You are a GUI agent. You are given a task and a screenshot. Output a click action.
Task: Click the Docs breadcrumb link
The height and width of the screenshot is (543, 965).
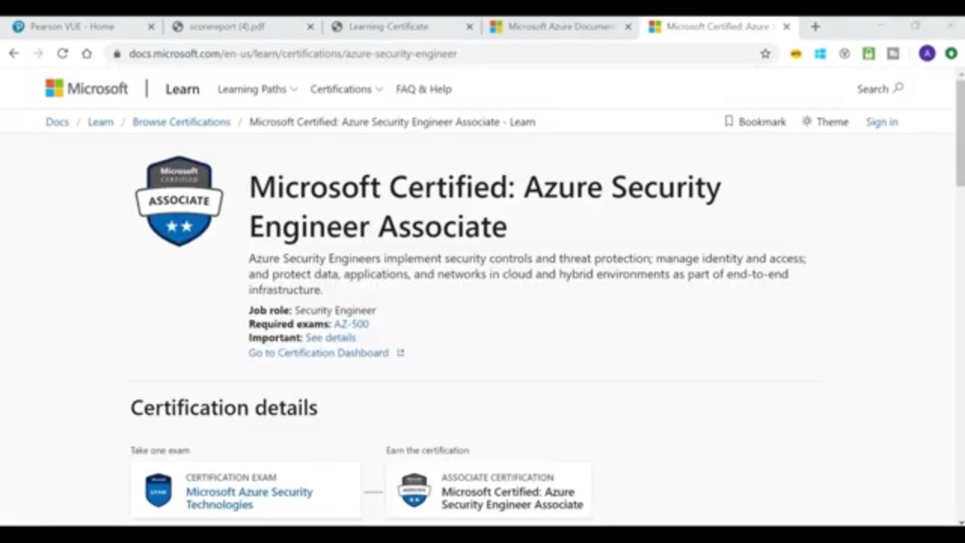tap(57, 121)
